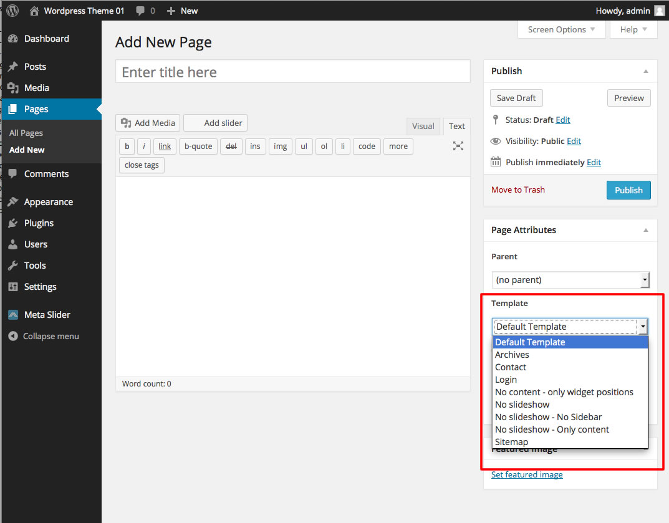Click the ins quicktag button

255,146
